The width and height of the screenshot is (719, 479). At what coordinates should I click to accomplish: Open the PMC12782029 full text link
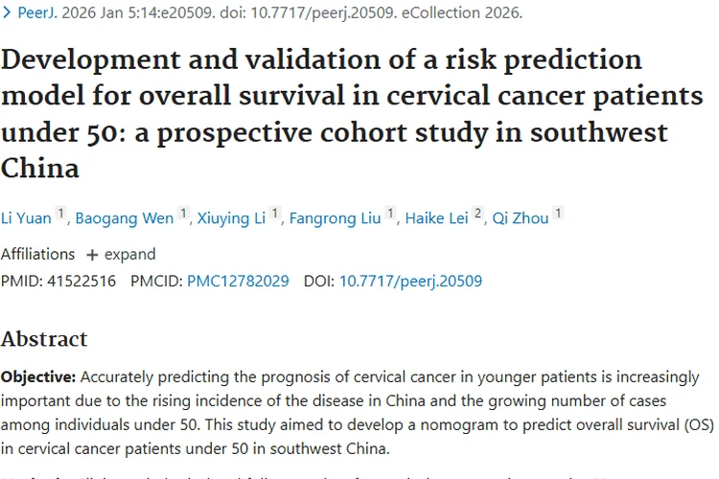(238, 281)
